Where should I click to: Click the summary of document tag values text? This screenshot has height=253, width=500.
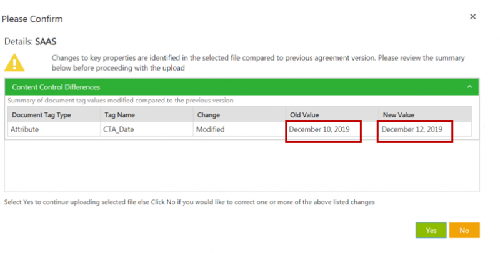pyautogui.click(x=119, y=101)
